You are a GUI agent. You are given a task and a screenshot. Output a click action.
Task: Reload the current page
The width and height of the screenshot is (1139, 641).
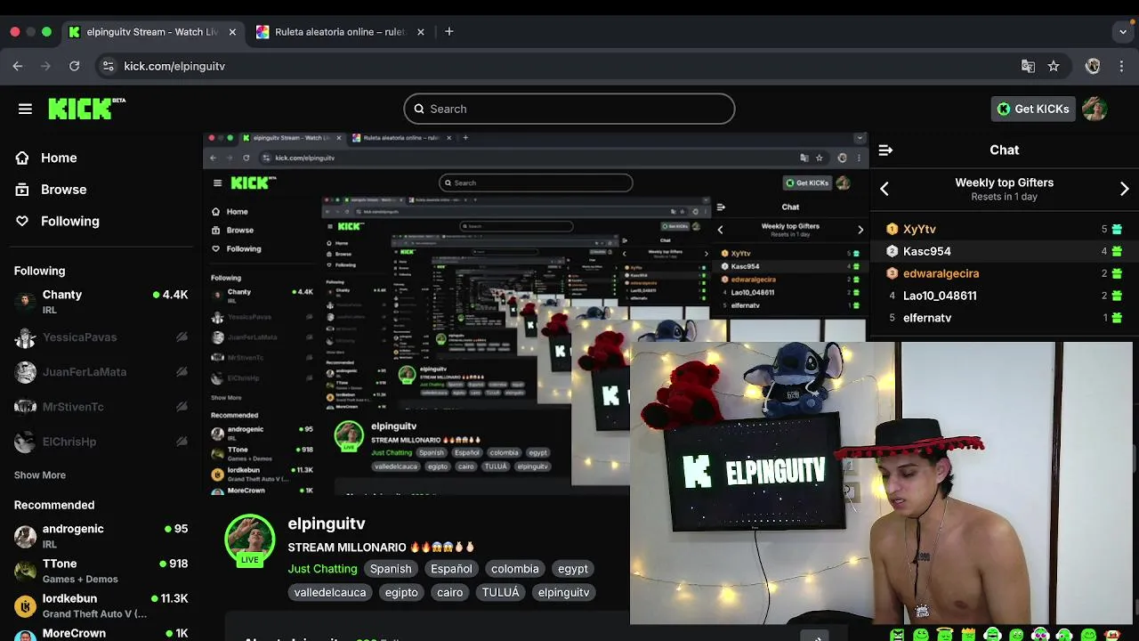tap(75, 66)
